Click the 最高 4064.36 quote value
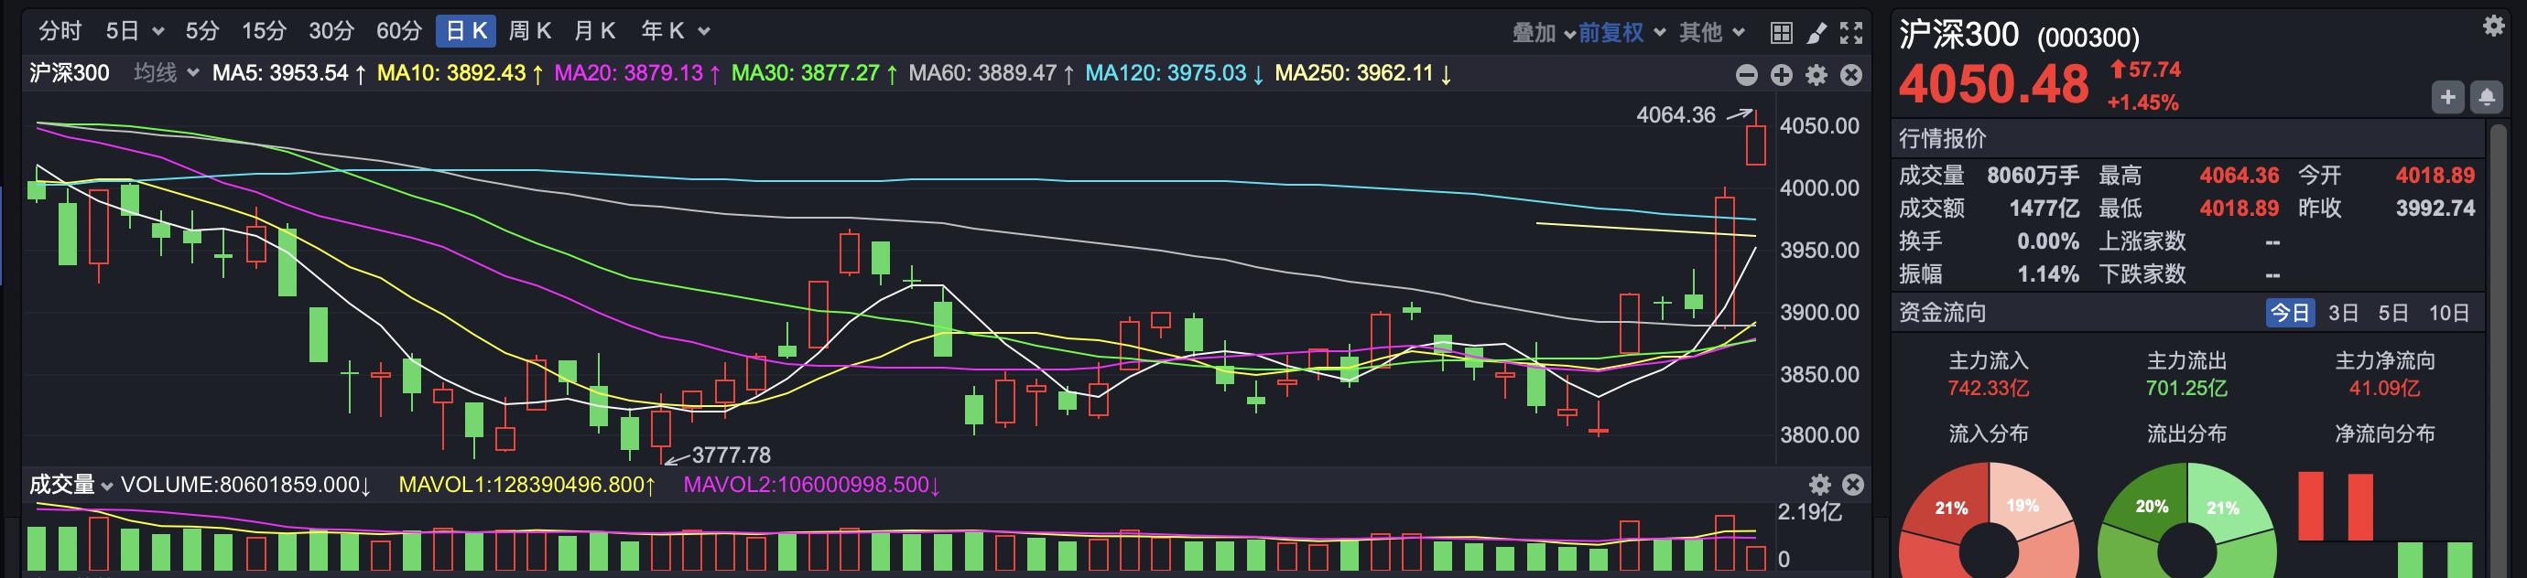 [2239, 176]
